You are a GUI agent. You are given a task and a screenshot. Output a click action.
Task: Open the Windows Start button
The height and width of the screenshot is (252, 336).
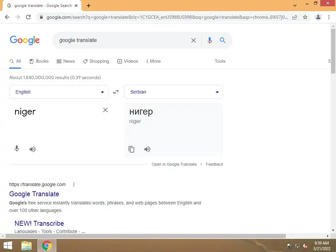coord(8,245)
